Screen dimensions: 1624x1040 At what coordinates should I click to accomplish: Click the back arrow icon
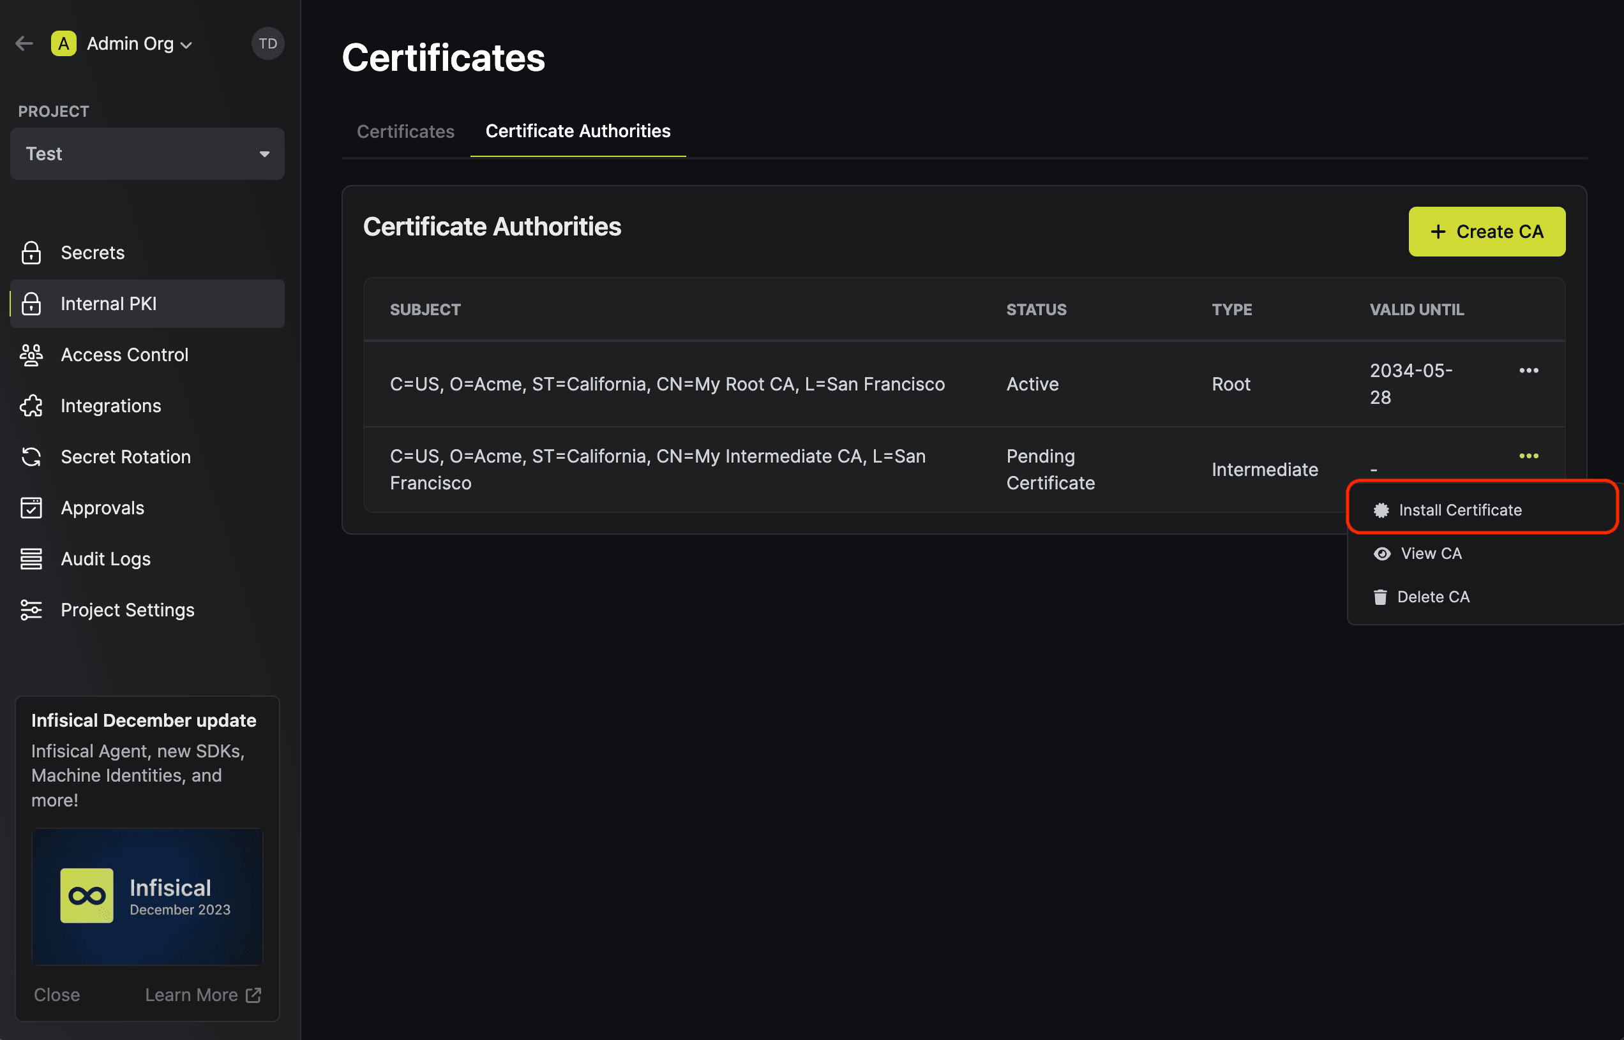24,44
